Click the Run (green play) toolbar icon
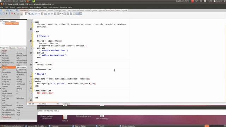The image size is (226, 127). pos(6,13)
